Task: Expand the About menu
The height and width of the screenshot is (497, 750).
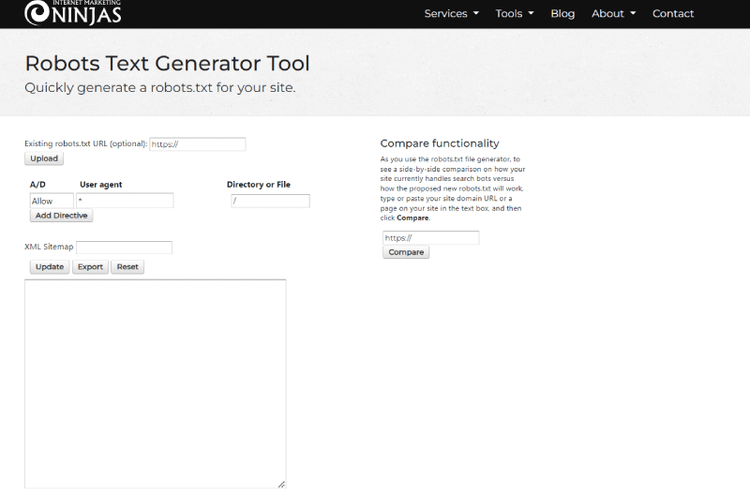Action: coord(614,13)
